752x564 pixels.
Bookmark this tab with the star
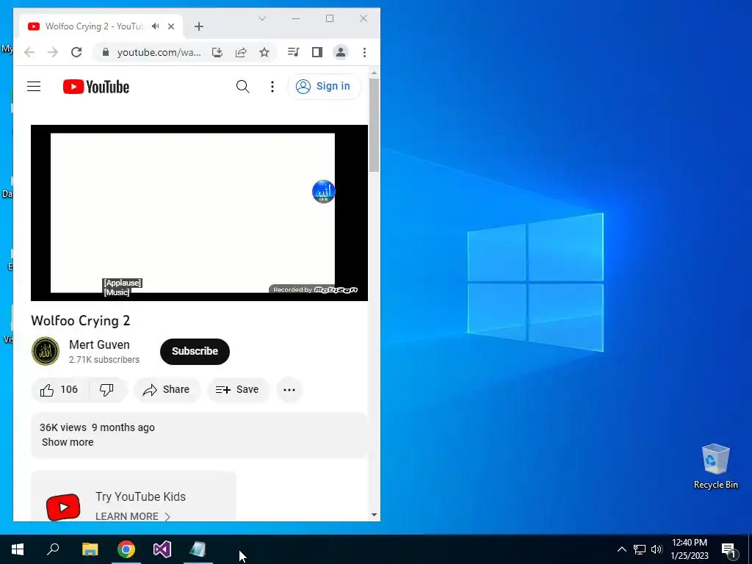click(264, 52)
